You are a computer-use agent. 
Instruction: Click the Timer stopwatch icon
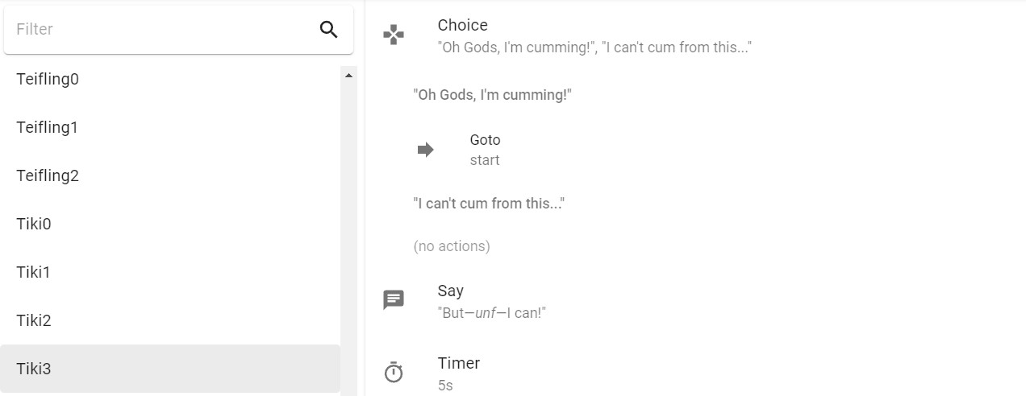pos(394,373)
